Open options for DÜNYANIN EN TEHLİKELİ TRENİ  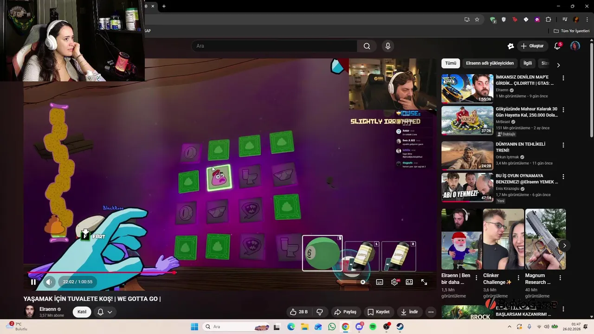tap(563, 145)
